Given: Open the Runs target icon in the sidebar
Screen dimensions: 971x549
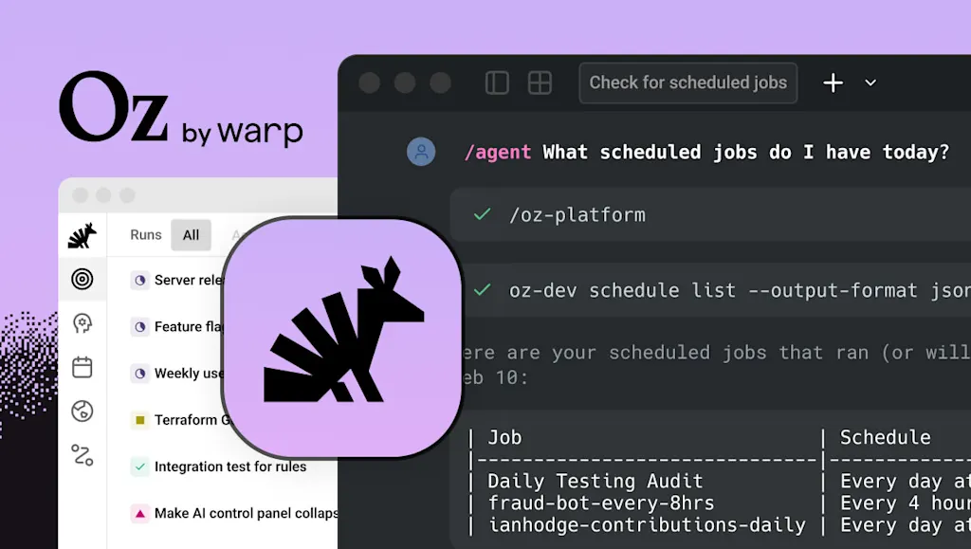Looking at the screenshot, I should click(83, 280).
